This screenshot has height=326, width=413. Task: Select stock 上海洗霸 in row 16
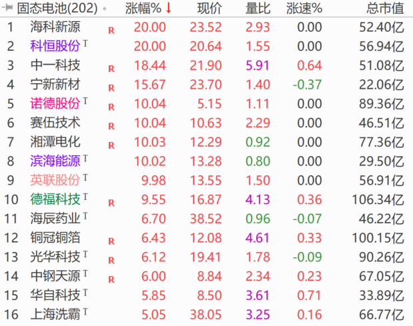[x=55, y=315]
